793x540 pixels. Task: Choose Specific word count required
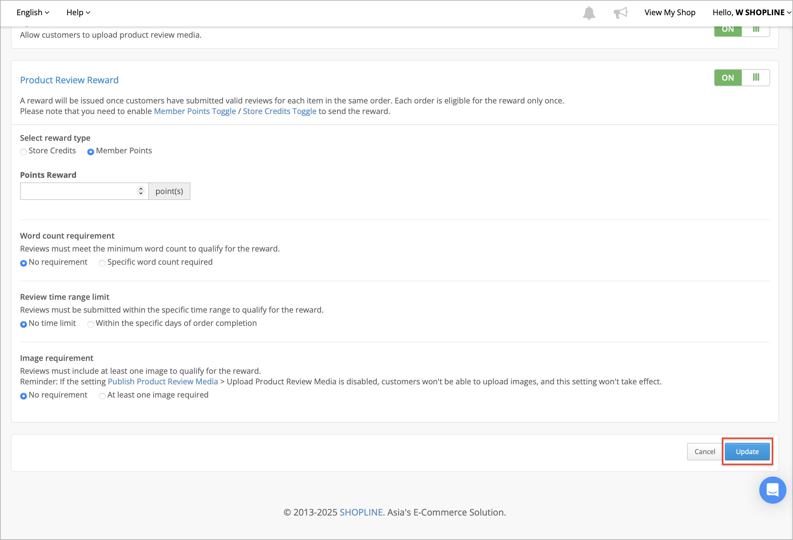point(102,263)
